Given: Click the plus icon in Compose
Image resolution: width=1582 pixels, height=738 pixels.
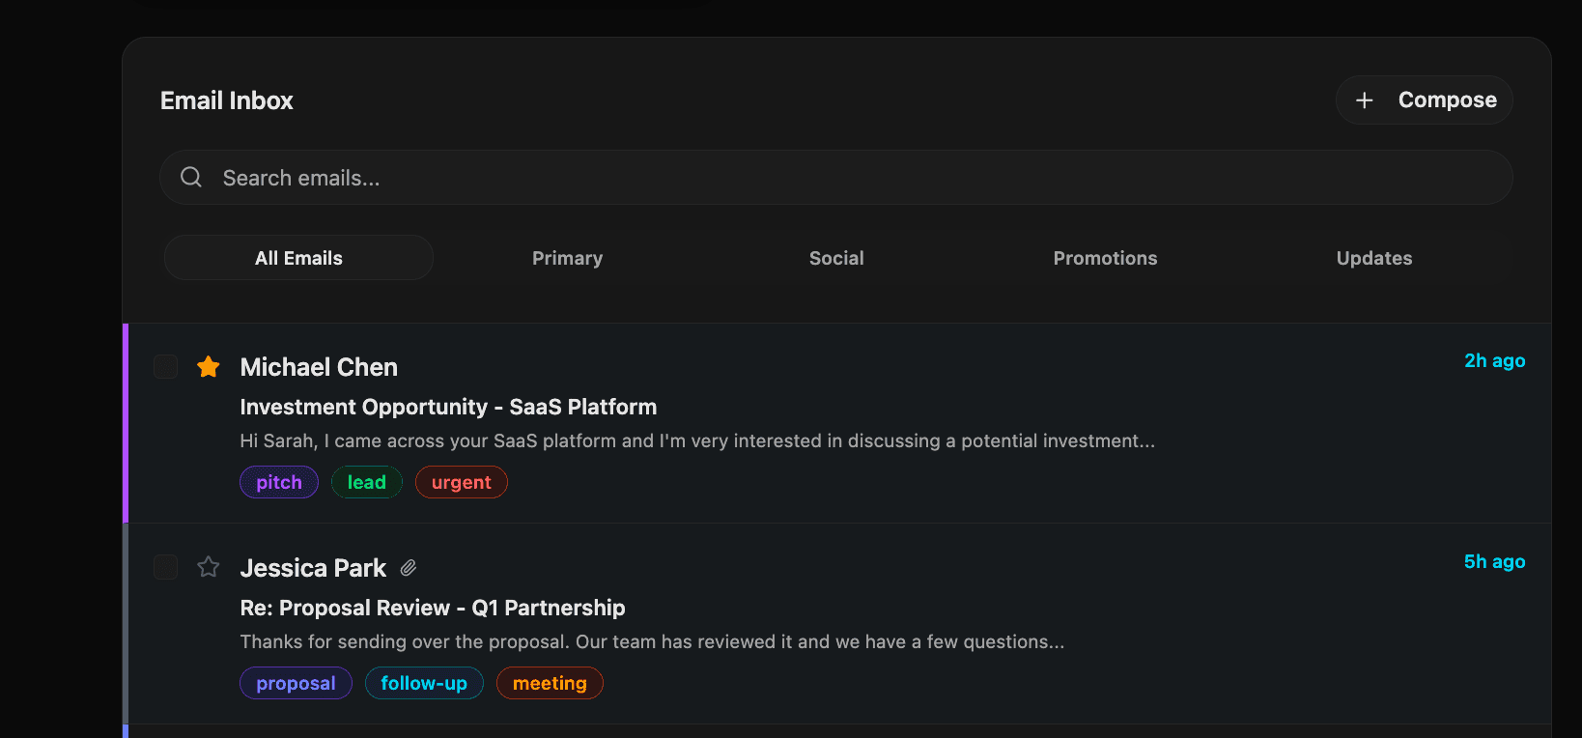Looking at the screenshot, I should coord(1364,100).
